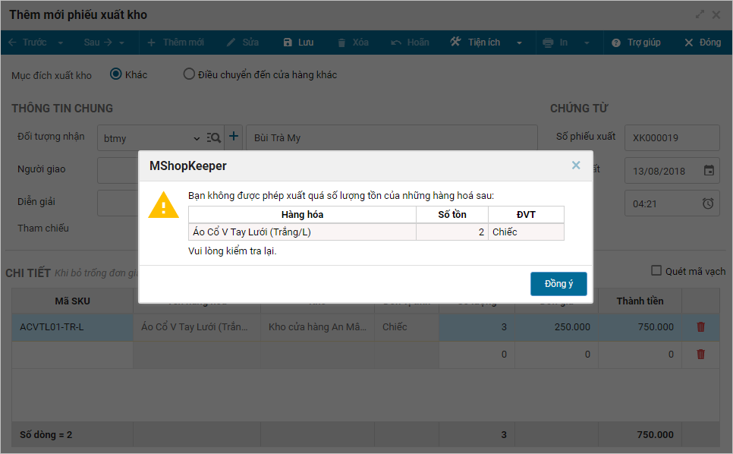
Task: Click the Bùi Trà My name field
Action: pyautogui.click(x=392, y=137)
